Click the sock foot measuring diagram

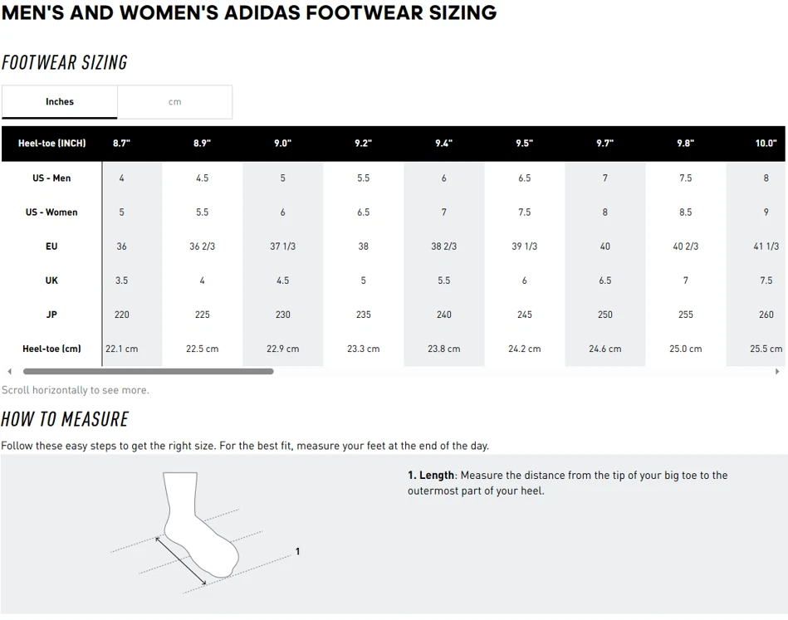click(x=199, y=528)
